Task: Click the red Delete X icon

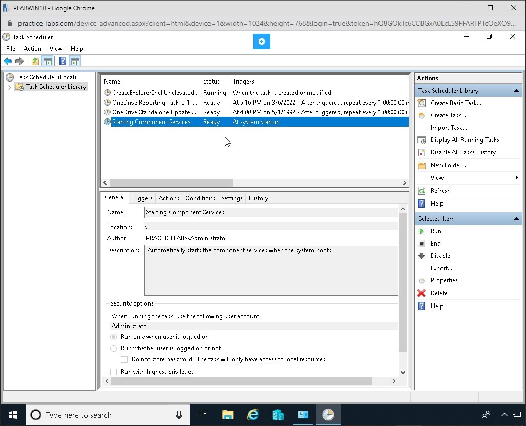Action: pyautogui.click(x=422, y=293)
